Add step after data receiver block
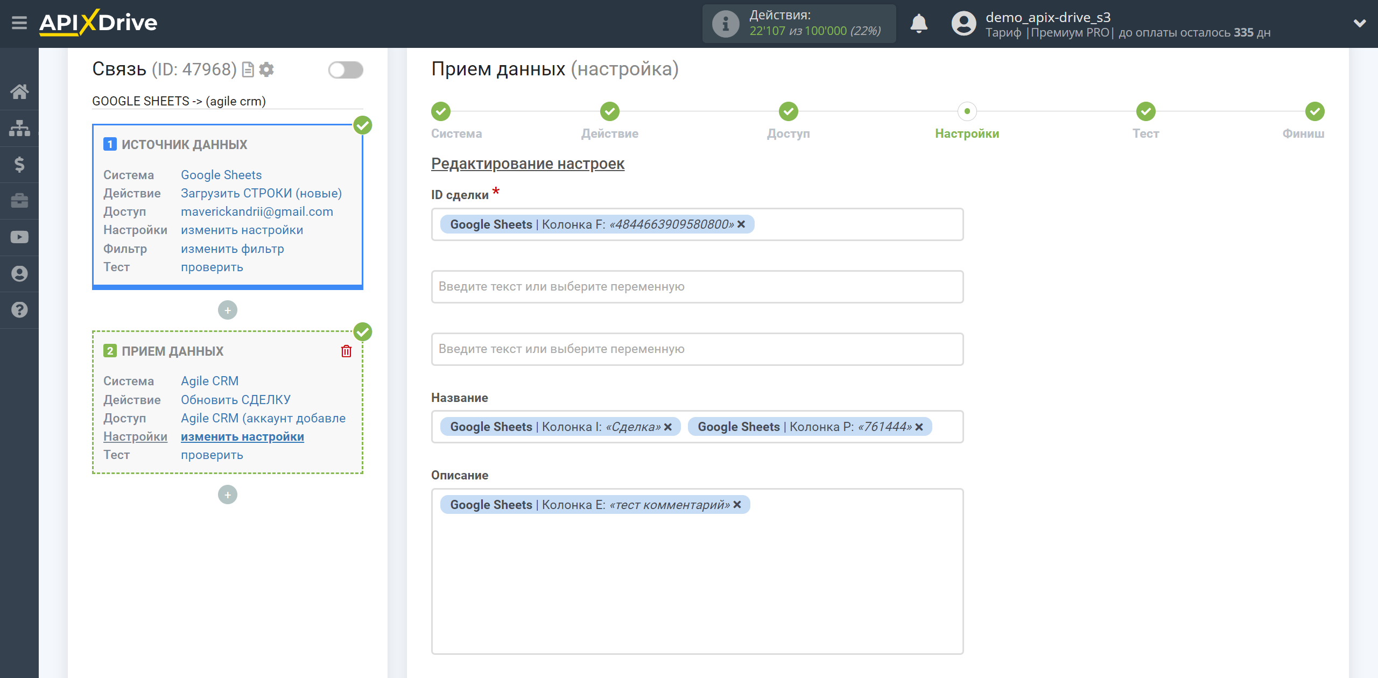Screen dimensions: 1378x678 (228, 495)
